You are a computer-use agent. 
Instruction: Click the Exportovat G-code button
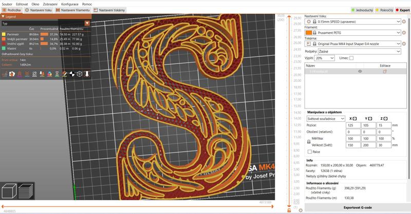[358, 207]
